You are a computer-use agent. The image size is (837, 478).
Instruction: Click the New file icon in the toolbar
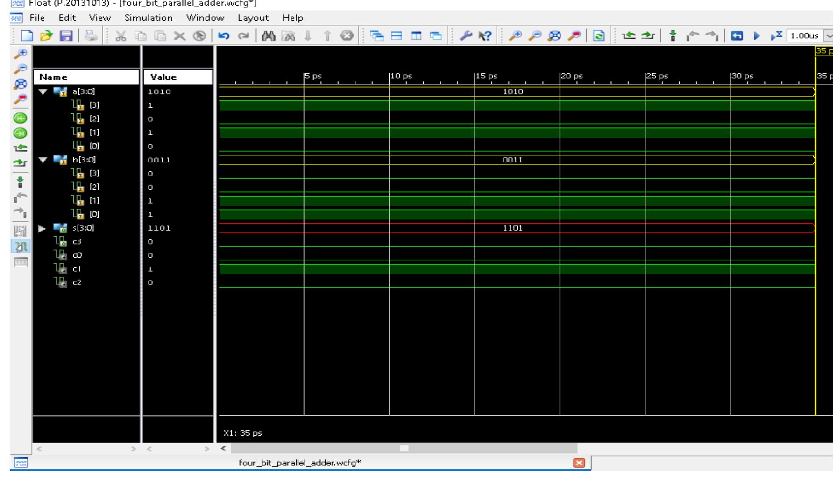click(x=28, y=36)
